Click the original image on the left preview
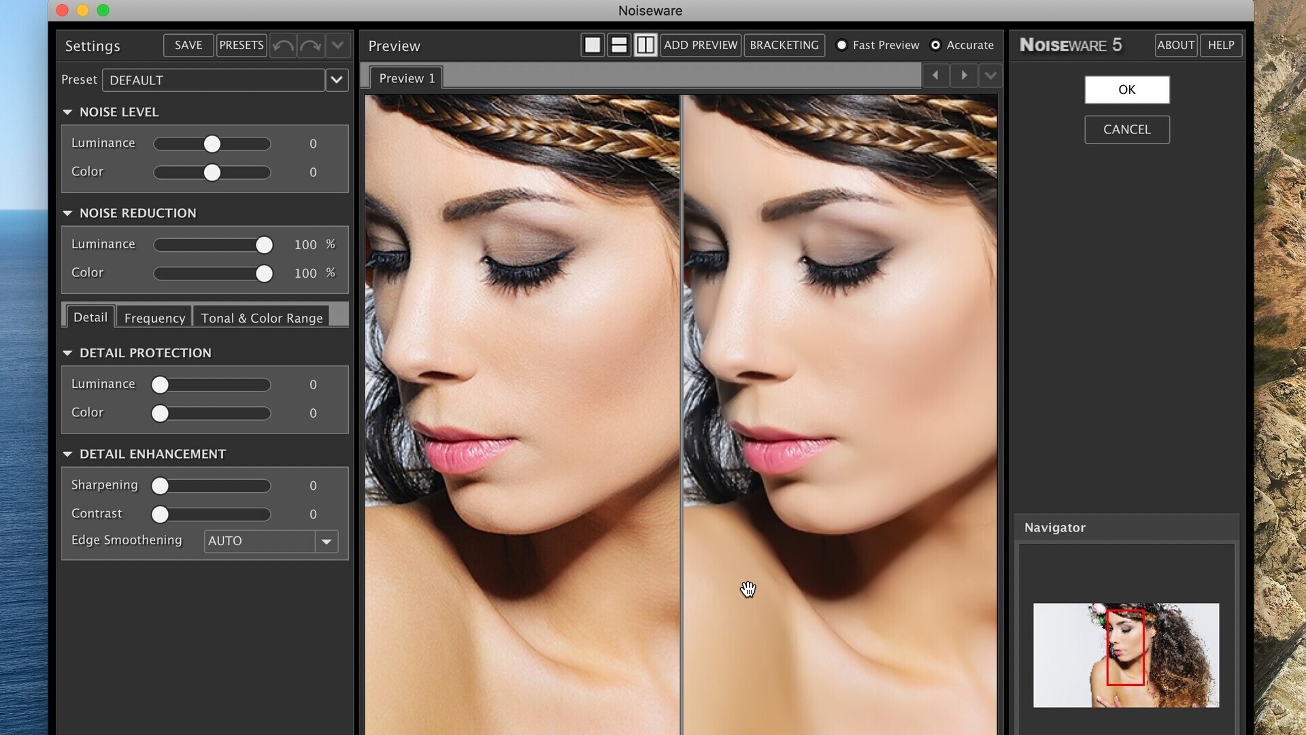 click(x=522, y=414)
